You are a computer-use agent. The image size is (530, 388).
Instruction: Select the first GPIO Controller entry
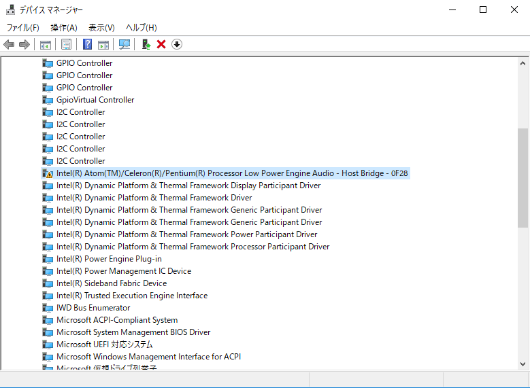click(x=84, y=63)
